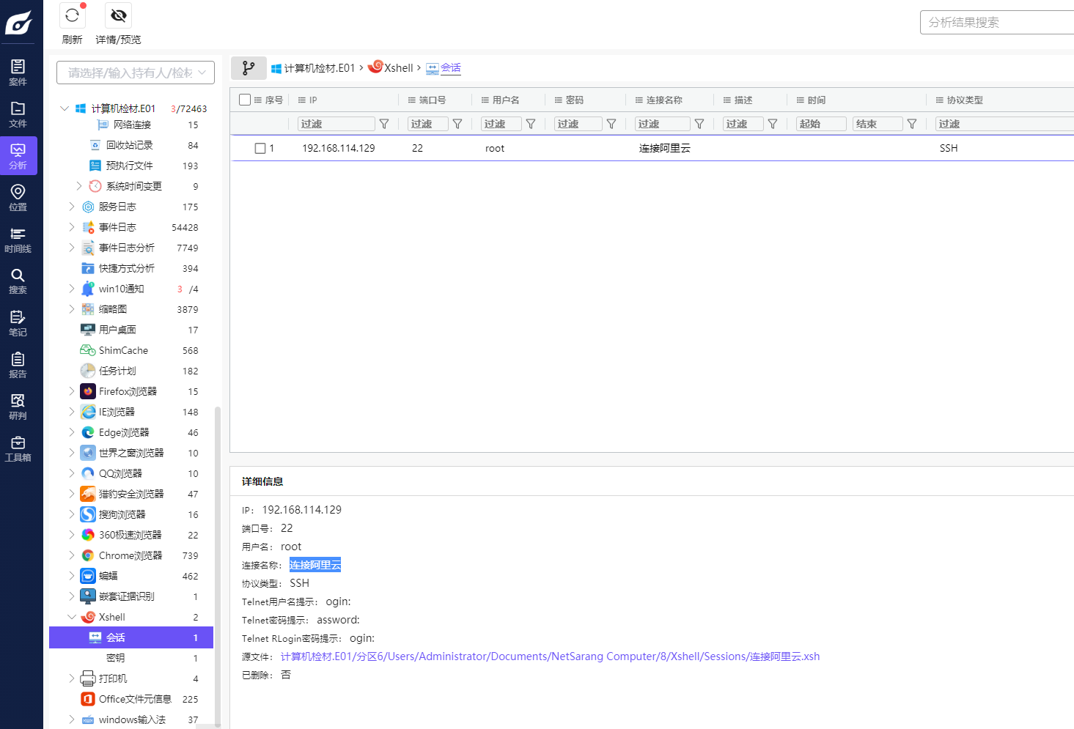Check the select-all checkbox in header
Image resolution: width=1074 pixels, height=729 pixels.
[245, 100]
